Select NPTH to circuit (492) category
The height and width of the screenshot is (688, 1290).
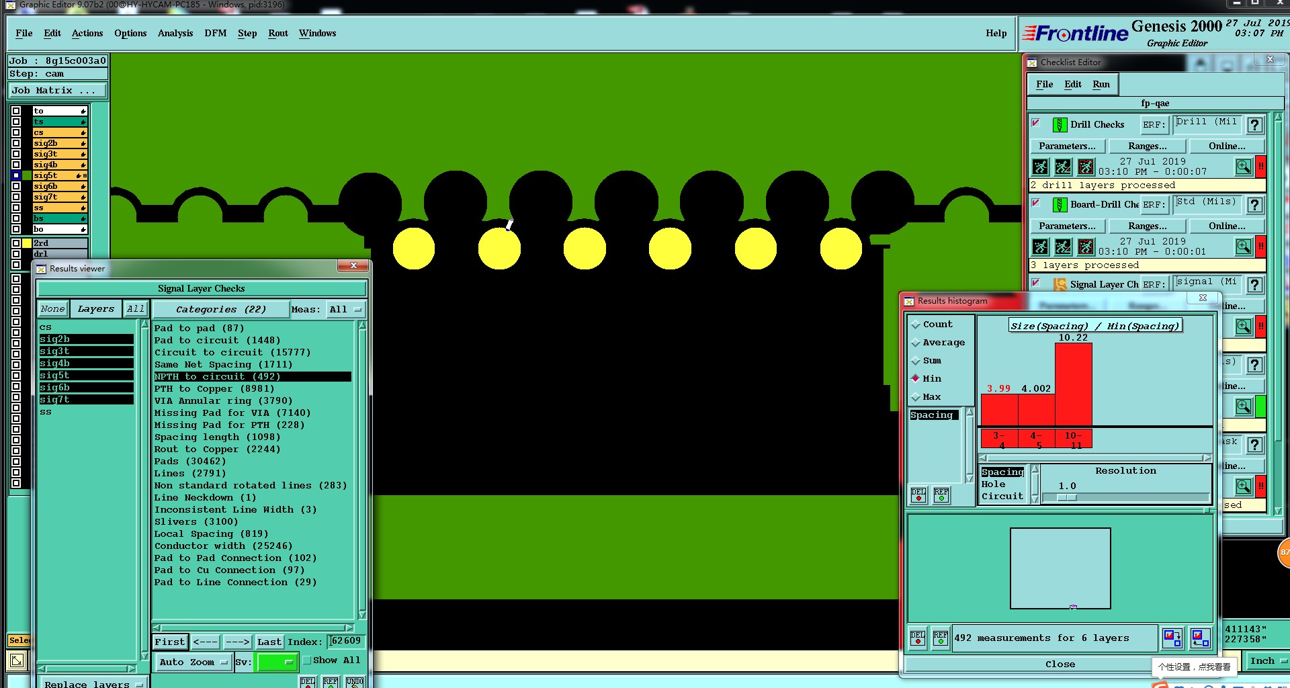[253, 377]
